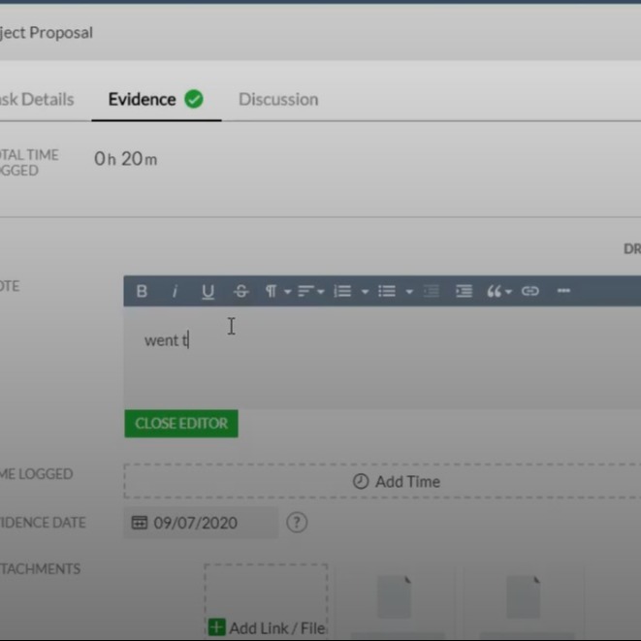Click the Close Editor button
The width and height of the screenshot is (641, 641).
click(x=181, y=424)
